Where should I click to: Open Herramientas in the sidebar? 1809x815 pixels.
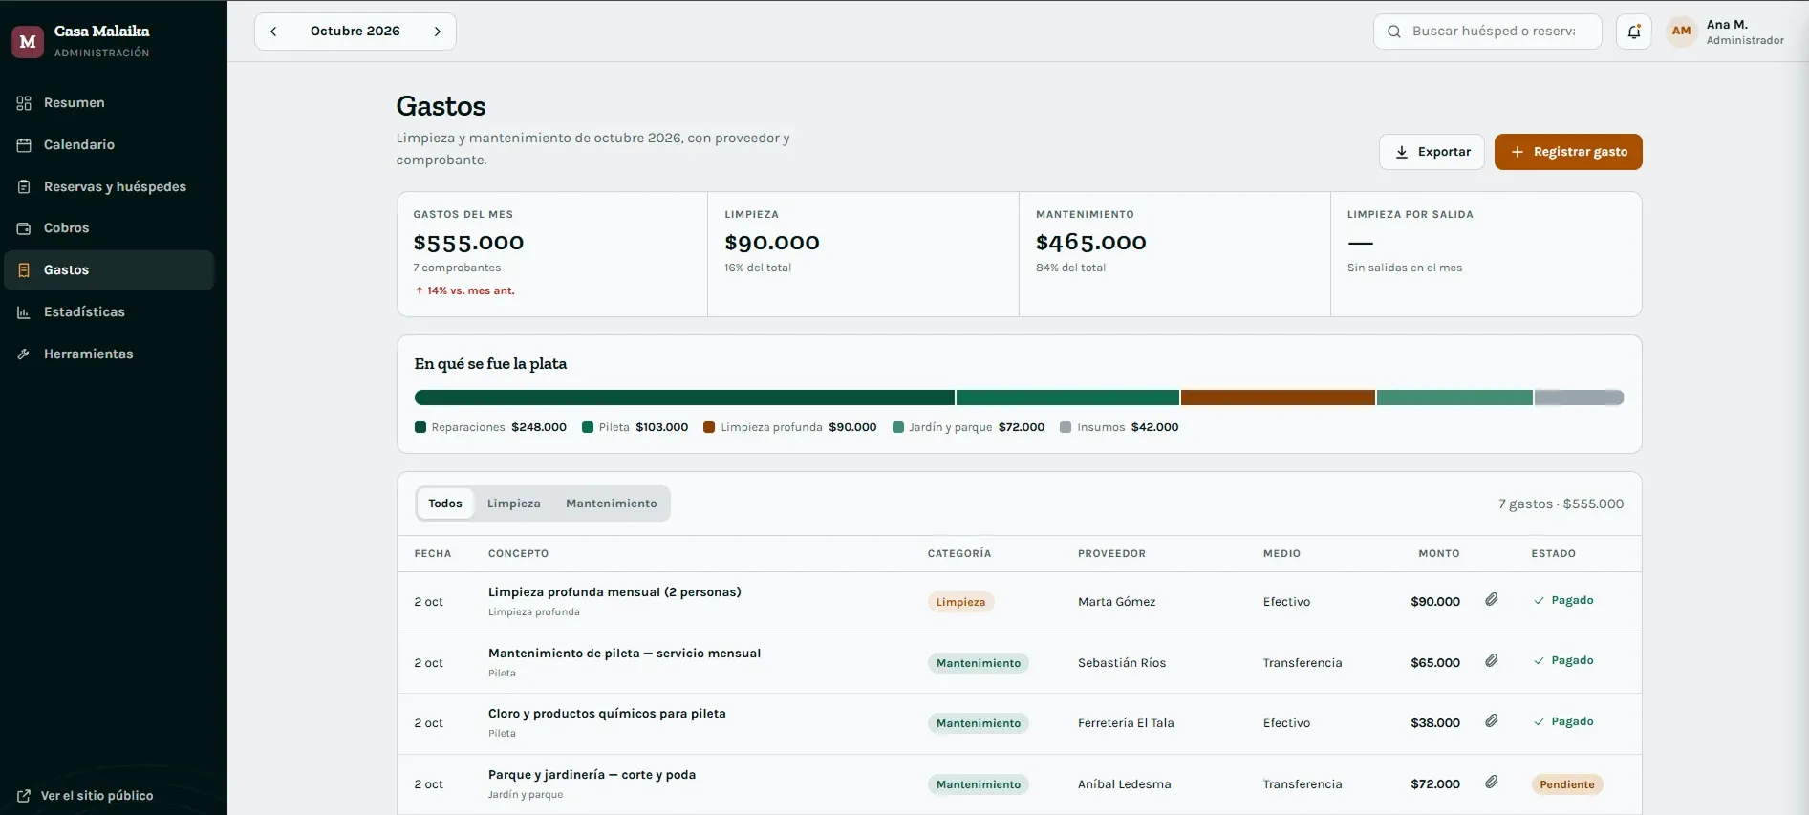click(109, 354)
